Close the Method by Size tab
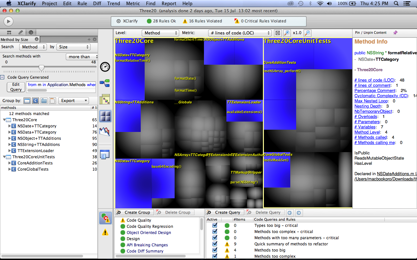The width and height of the screenshot is (417, 260). point(36,39)
